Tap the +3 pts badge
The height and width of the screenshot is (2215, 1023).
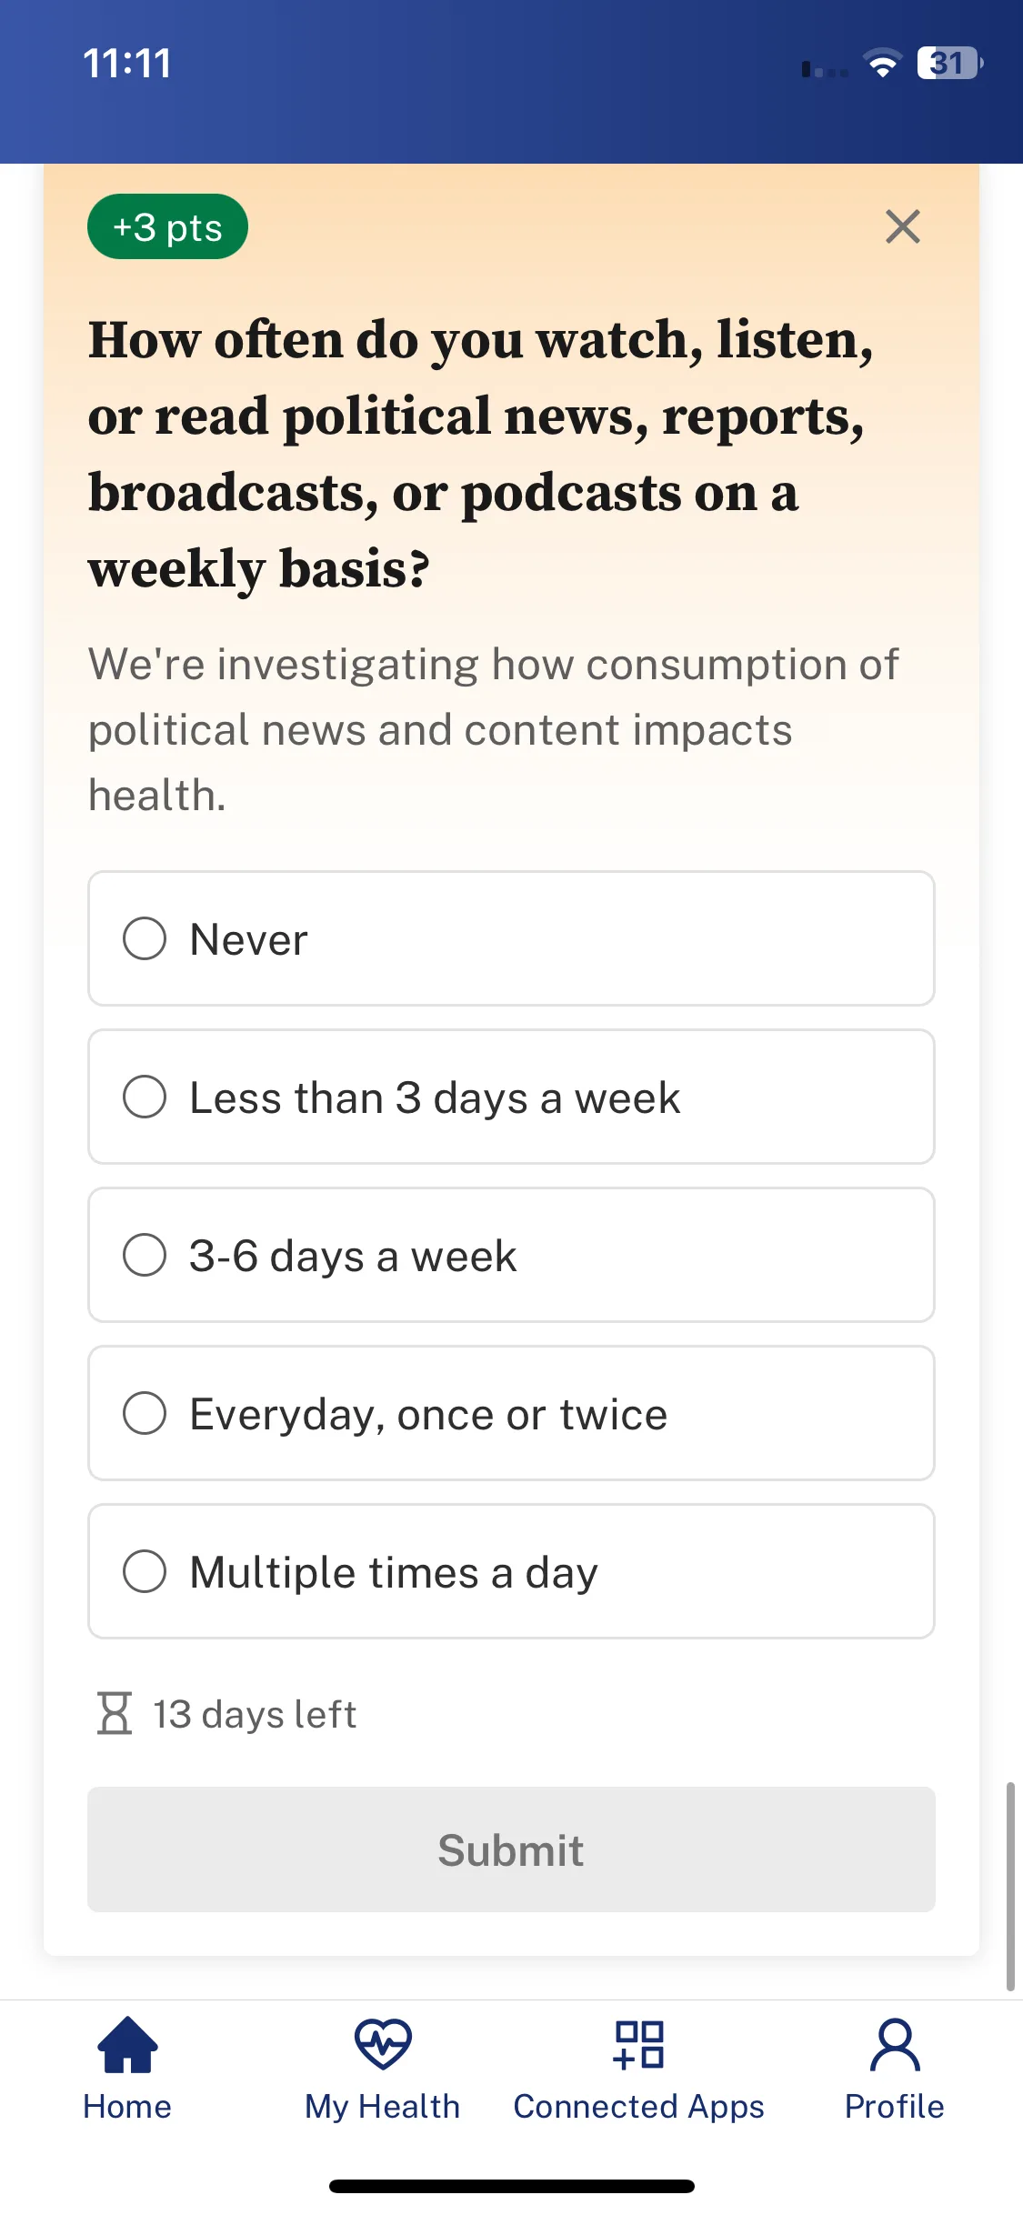(x=167, y=226)
